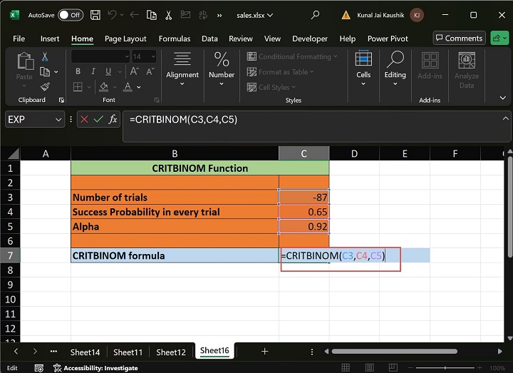Select cell C3 containing -87

coord(304,198)
